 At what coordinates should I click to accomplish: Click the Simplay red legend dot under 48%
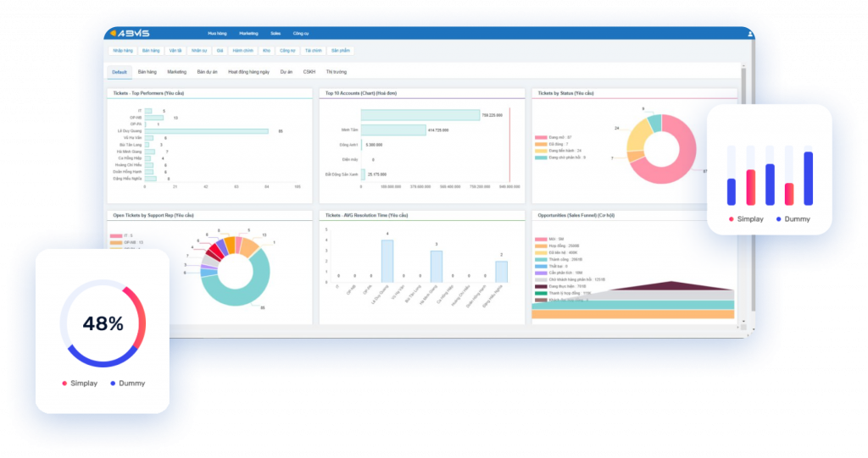click(64, 384)
